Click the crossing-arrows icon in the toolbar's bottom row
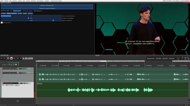This screenshot has height=106, width=190. pyautogui.click(x=3, y=65)
